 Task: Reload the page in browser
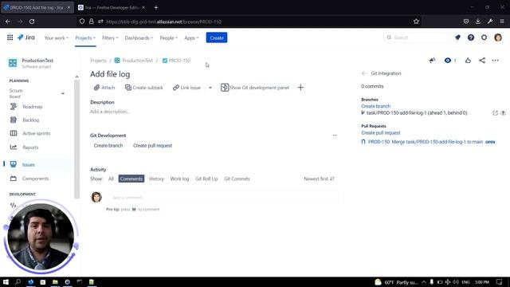(32, 22)
